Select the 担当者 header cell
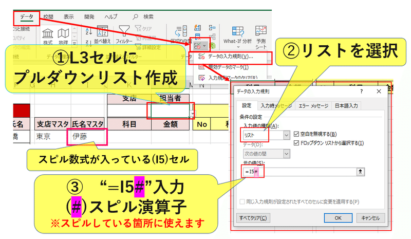This screenshot has width=411, height=239. tap(171, 99)
